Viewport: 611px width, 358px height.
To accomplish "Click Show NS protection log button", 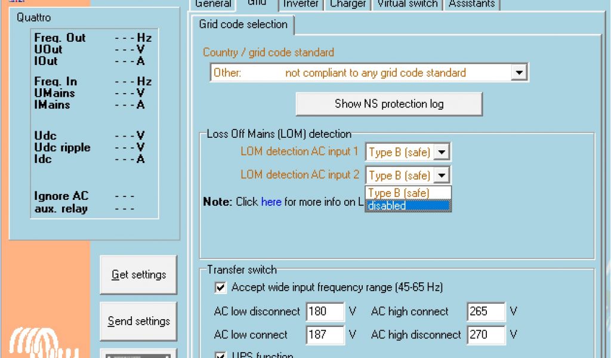I will point(389,104).
